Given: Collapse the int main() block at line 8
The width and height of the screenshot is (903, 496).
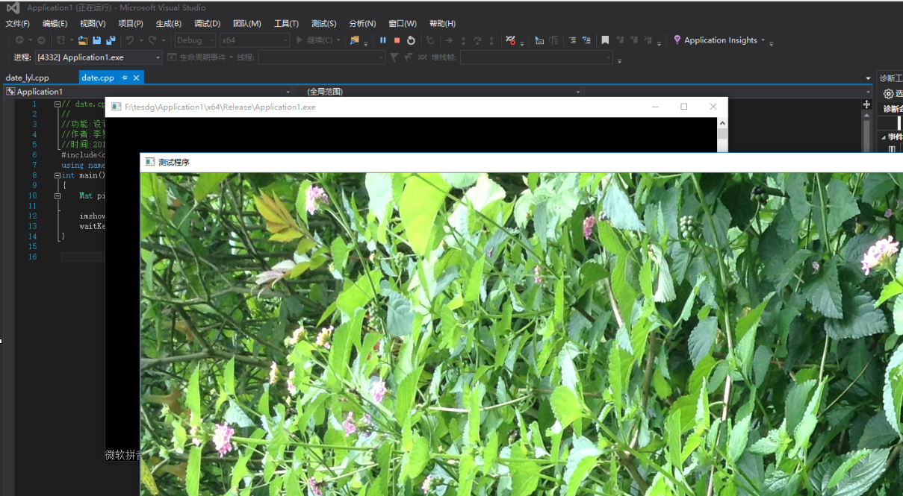Looking at the screenshot, I should (58, 176).
